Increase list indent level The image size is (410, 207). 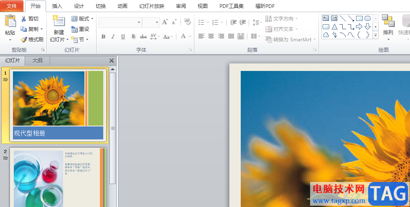243,22
